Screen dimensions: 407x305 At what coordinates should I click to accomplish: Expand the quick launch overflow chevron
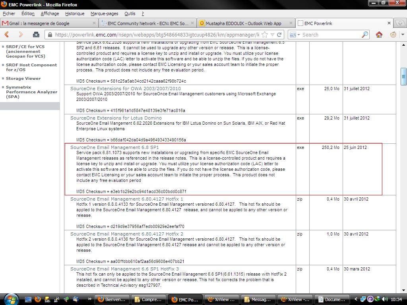tap(89, 299)
